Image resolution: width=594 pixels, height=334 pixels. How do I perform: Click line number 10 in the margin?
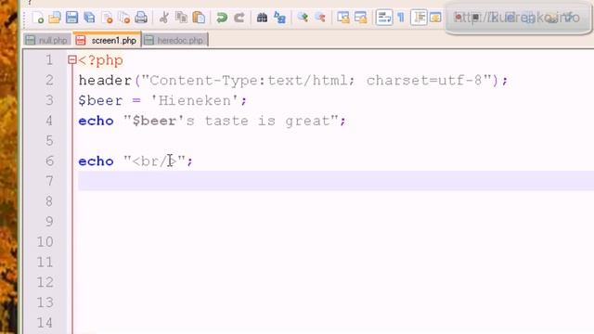pos(45,242)
